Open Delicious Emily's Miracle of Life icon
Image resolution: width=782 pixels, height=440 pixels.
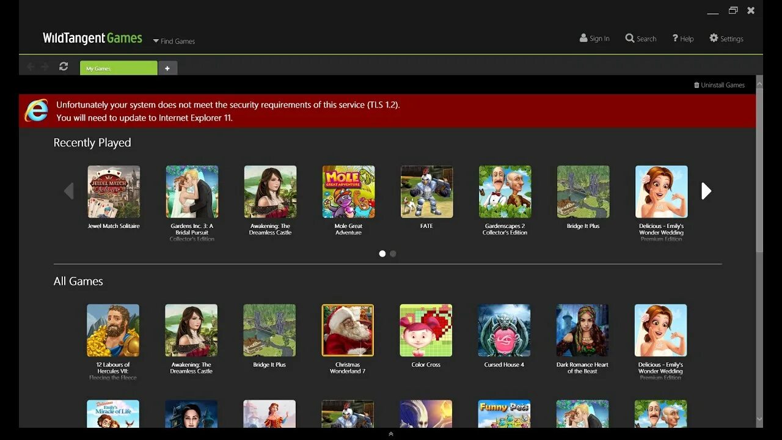(113, 414)
